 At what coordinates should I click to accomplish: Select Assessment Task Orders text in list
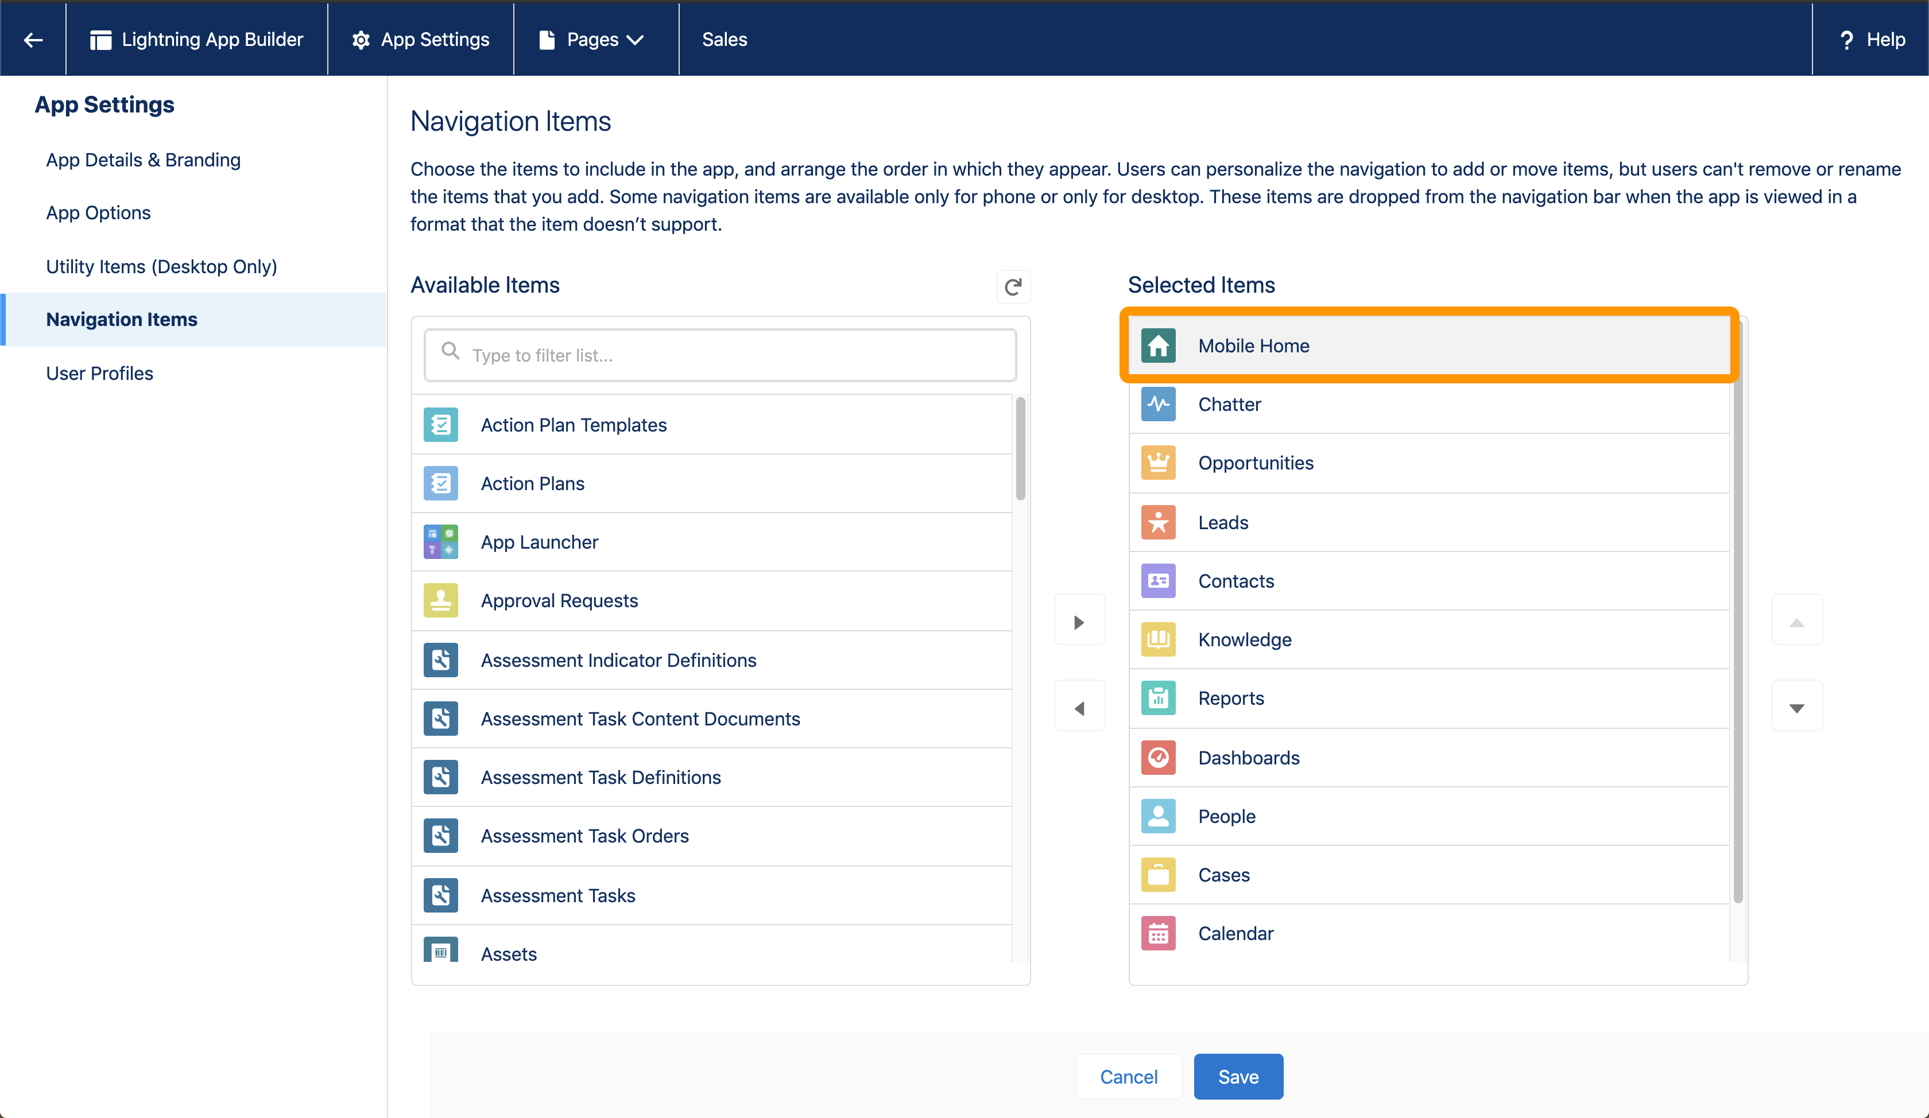(x=584, y=836)
